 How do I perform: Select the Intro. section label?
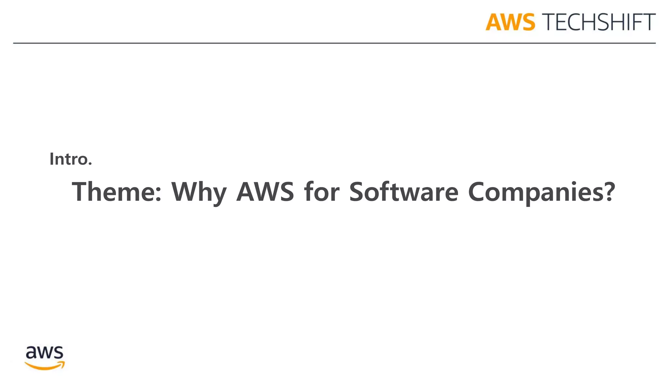pyautogui.click(x=71, y=159)
